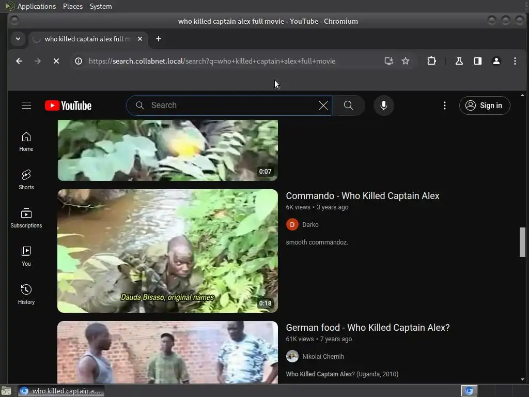Click the YouTube logo
529x397 pixels.
pos(68,105)
